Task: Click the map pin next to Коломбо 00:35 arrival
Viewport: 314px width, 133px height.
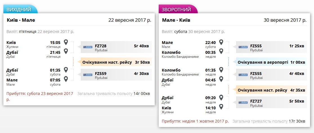Action: pos(221,51)
